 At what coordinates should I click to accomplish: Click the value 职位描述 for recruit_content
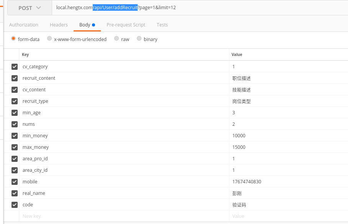pyautogui.click(x=241, y=78)
